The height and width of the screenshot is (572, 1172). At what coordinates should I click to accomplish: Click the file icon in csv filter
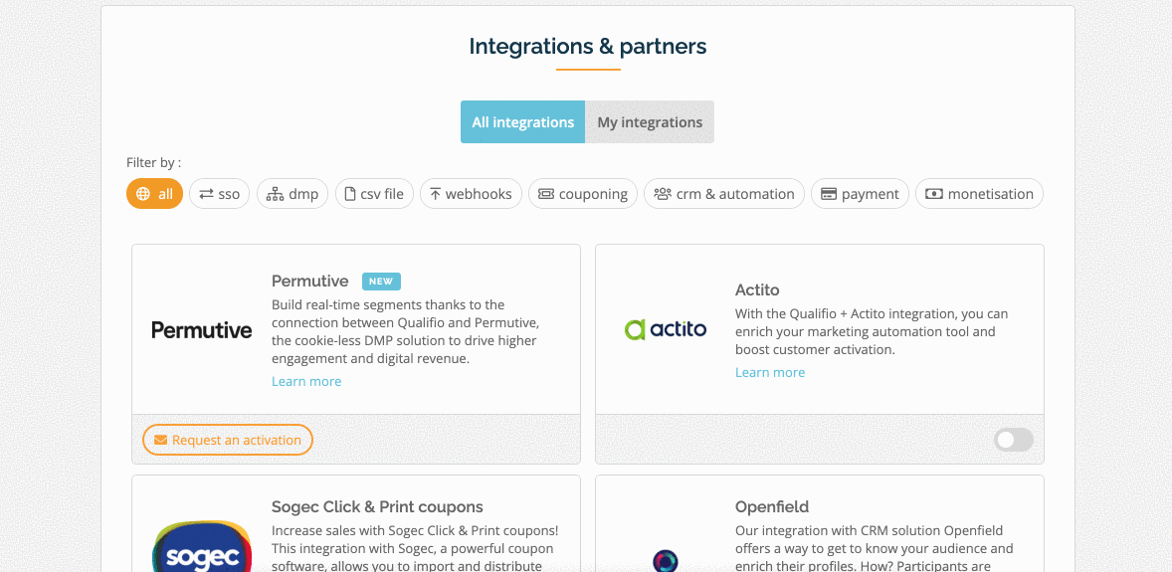(x=350, y=194)
